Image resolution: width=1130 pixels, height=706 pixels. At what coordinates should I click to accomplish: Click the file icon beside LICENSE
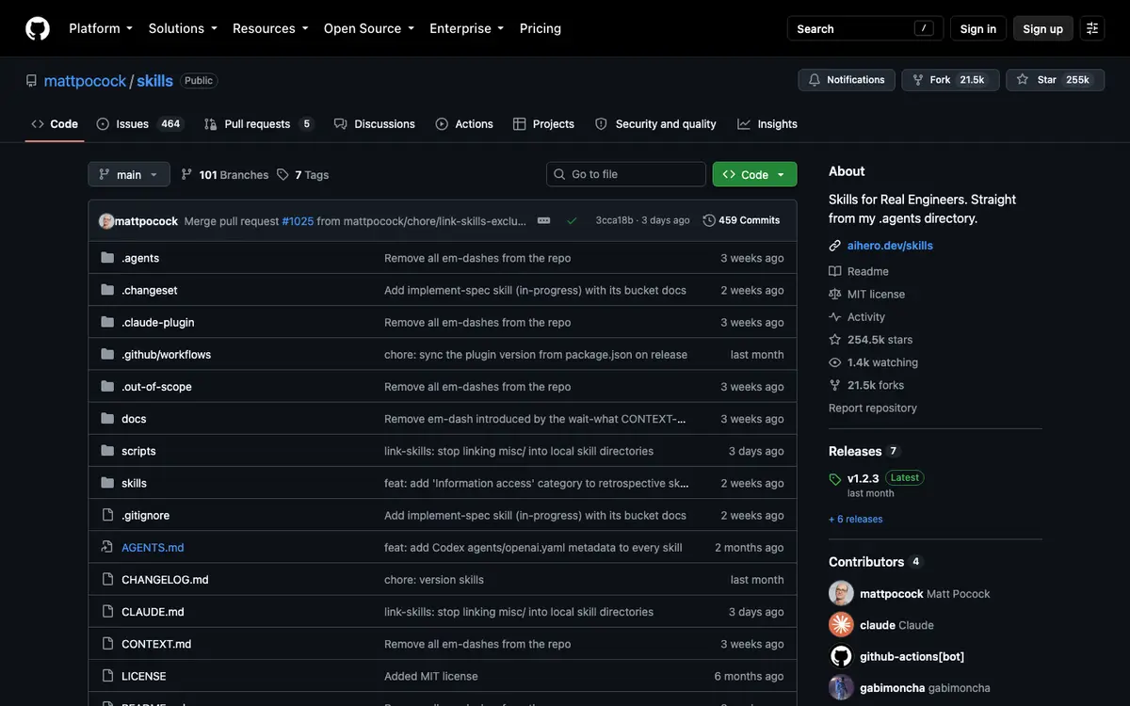click(x=107, y=676)
